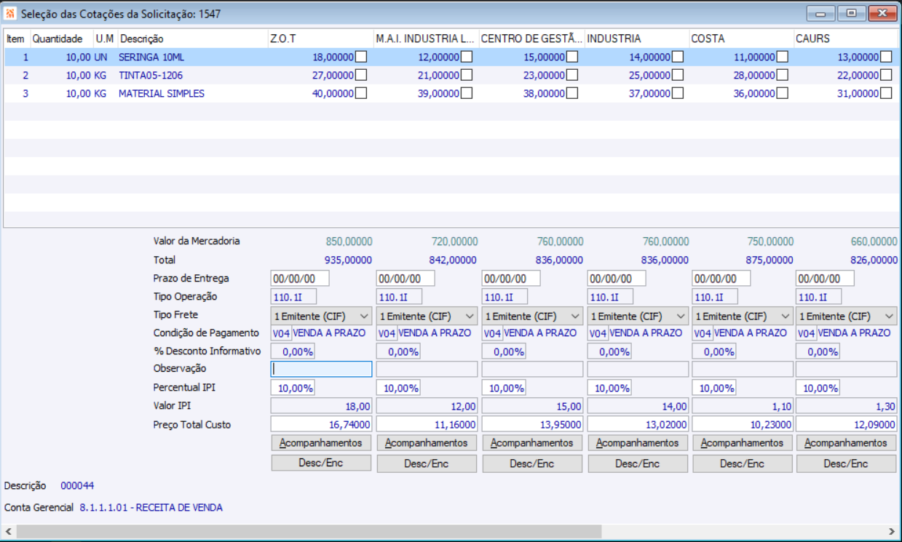
Task: Minimize the Seleção das Cotações window
Action: click(821, 13)
